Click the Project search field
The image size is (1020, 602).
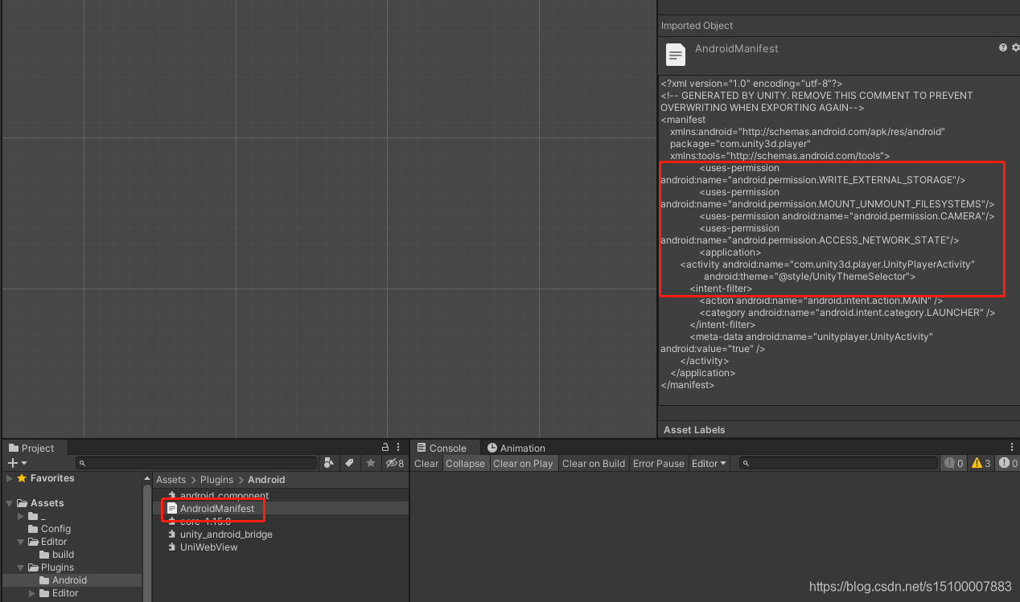tap(196, 463)
